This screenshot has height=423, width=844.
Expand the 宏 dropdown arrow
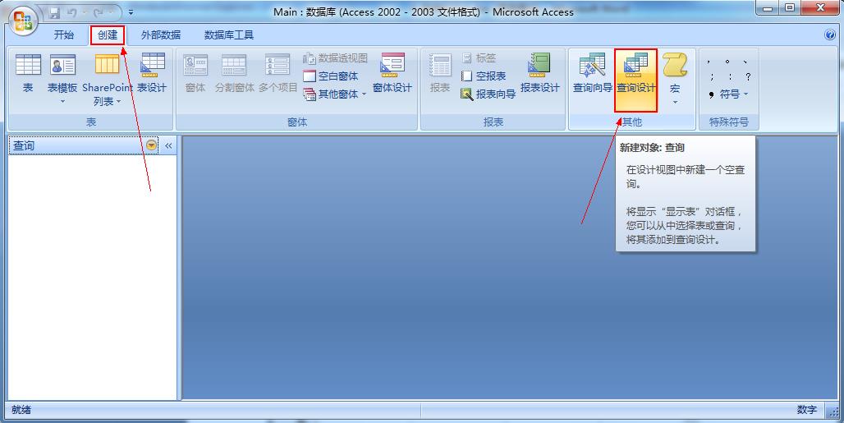[x=675, y=102]
